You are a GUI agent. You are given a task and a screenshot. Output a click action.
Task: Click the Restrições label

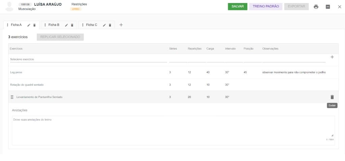[79, 4]
